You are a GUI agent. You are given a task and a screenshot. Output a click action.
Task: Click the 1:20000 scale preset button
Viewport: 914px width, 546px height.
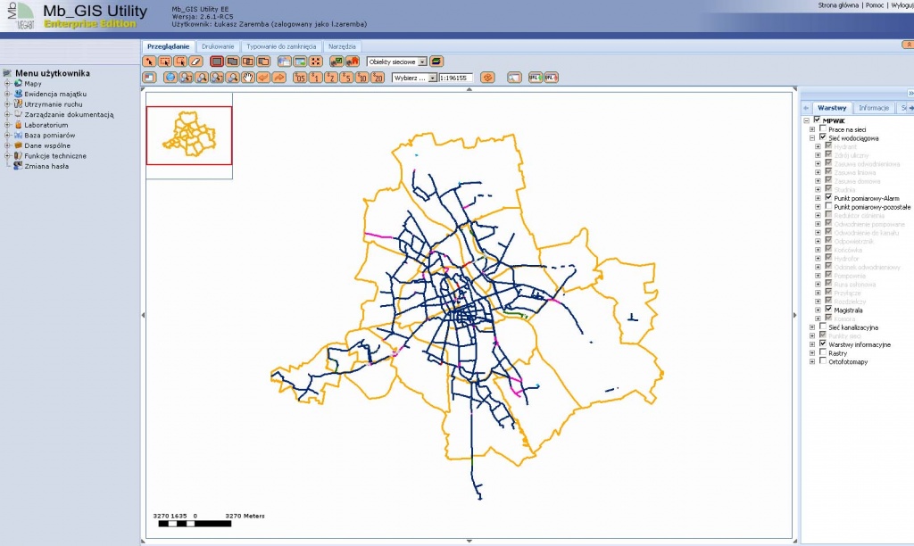[378, 78]
